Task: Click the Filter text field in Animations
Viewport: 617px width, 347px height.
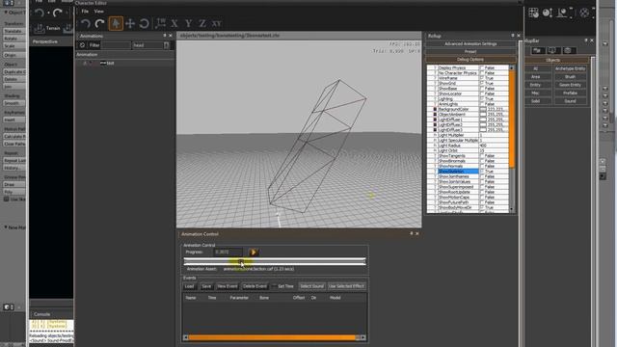Action: click(x=116, y=45)
